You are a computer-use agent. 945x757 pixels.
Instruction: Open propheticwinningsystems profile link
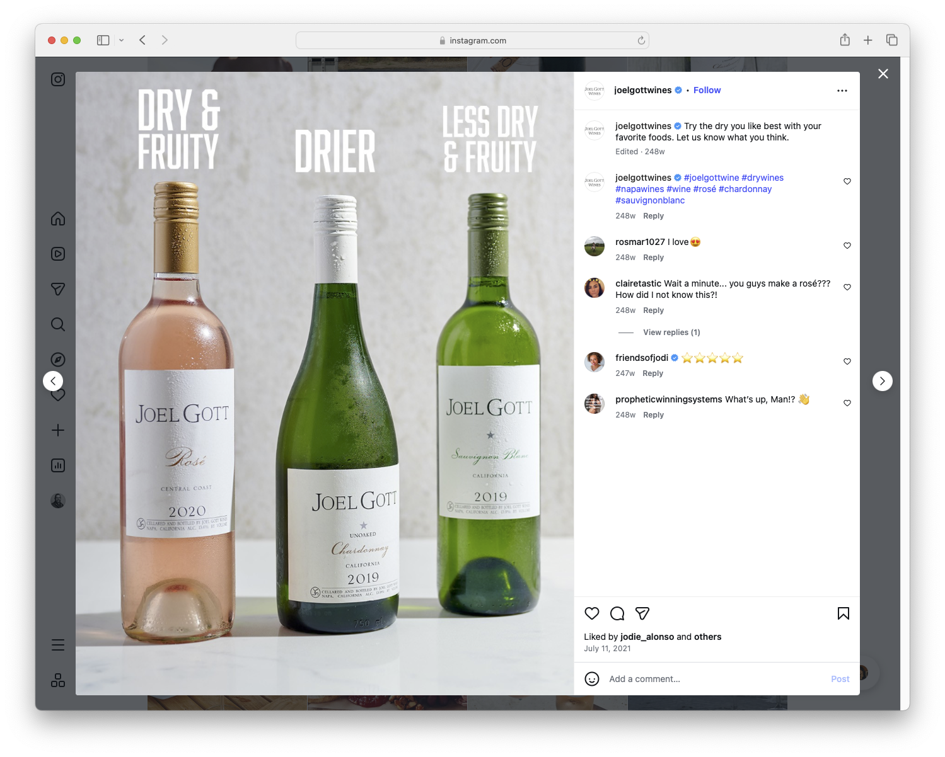[x=668, y=399]
